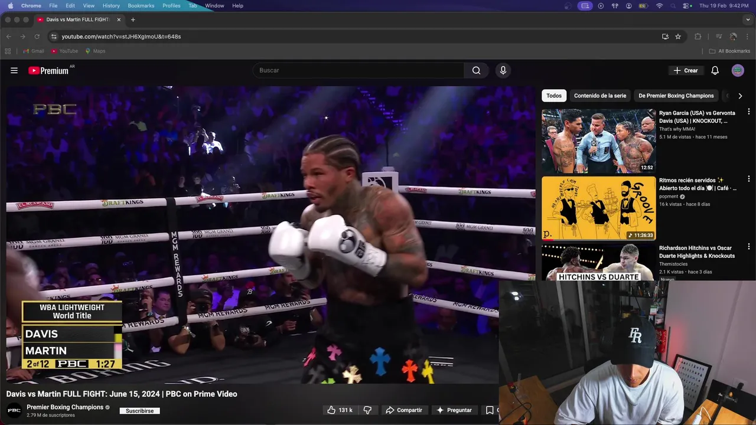Image resolution: width=756 pixels, height=425 pixels.
Task: Open the Wi-Fi status menu
Action: coord(660,5)
